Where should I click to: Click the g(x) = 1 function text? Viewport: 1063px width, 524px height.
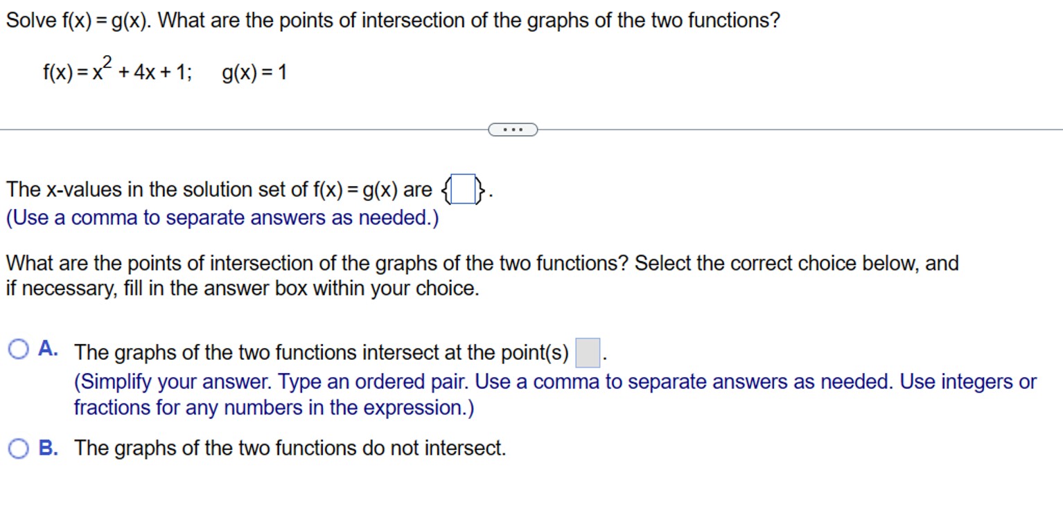254,71
